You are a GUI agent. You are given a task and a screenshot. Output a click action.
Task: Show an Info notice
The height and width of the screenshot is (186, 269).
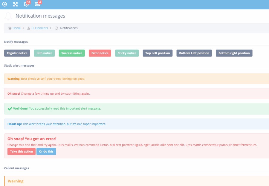(44, 53)
